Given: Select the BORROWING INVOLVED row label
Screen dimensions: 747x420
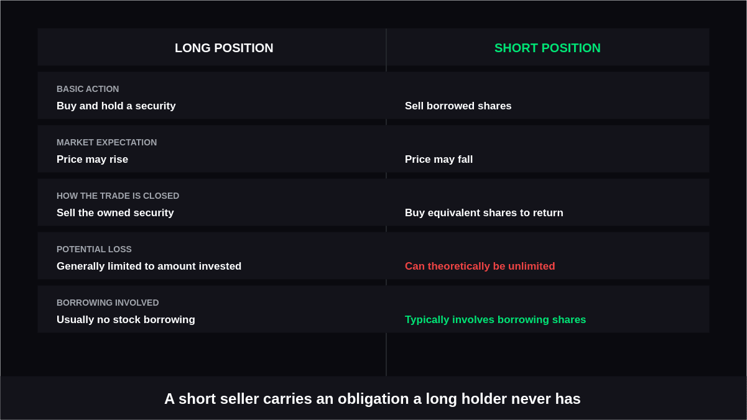Looking at the screenshot, I should tap(108, 303).
